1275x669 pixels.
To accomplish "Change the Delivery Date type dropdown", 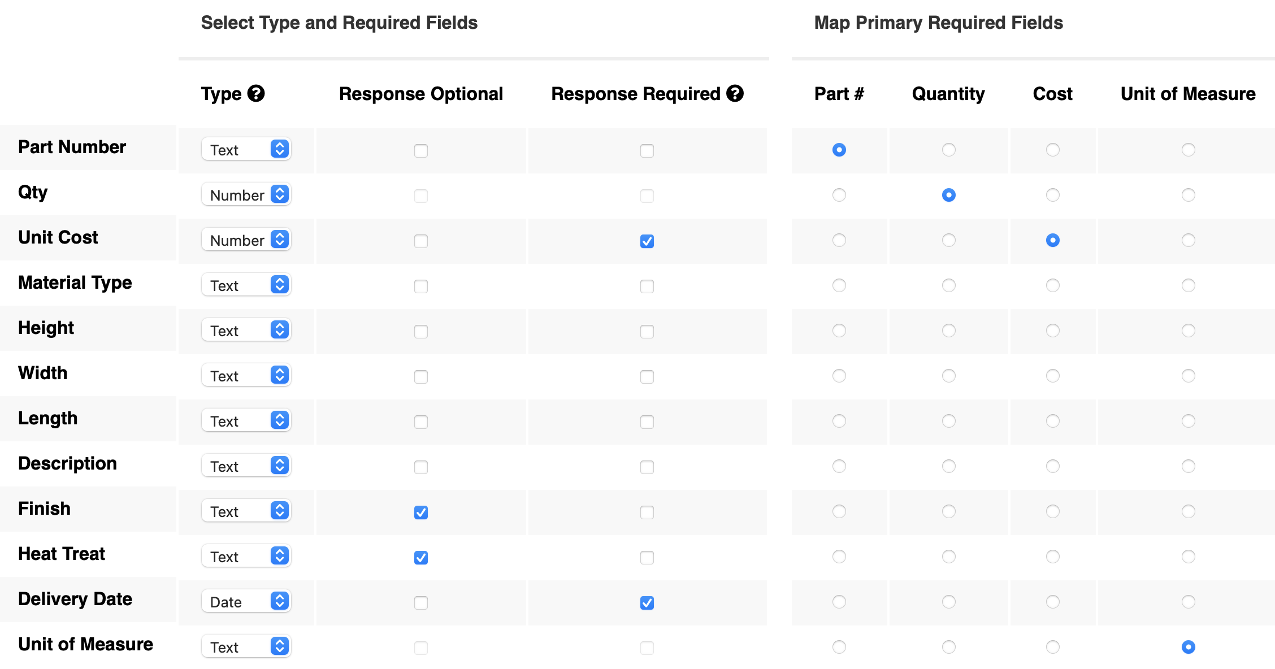I will tap(246, 601).
